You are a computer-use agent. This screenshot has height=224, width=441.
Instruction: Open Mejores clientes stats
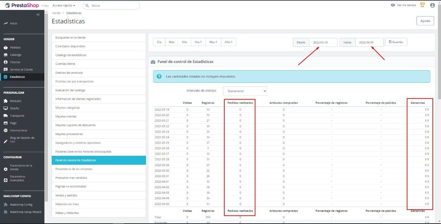pyautogui.click(x=99, y=116)
